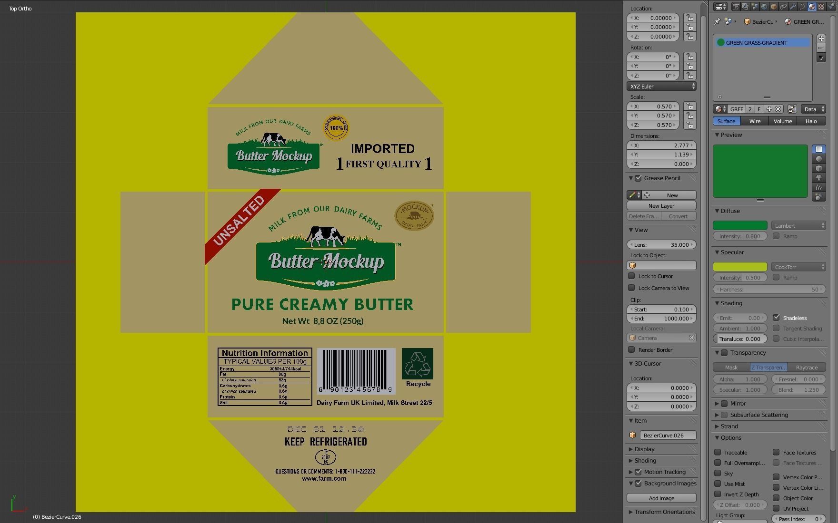Select sphere preview type

click(819, 159)
